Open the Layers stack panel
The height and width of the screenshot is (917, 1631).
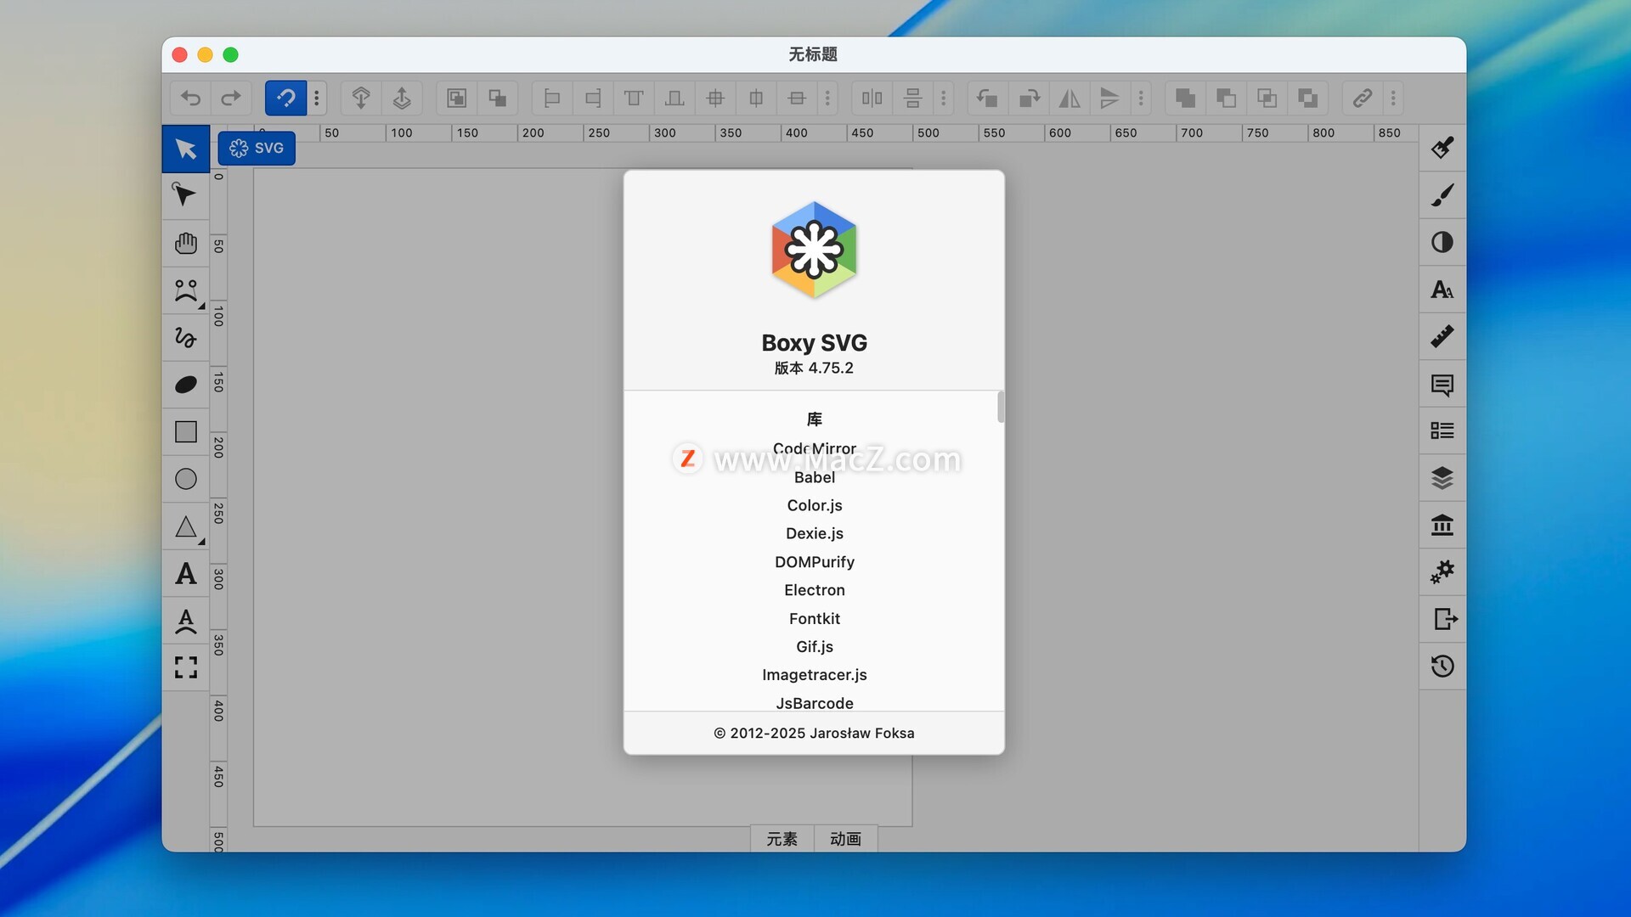1442,478
